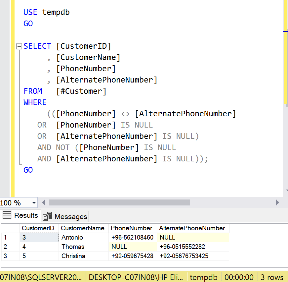Click the PhoneNumber column header

click(132, 228)
